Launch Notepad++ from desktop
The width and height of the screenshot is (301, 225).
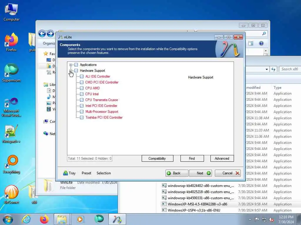click(11, 134)
